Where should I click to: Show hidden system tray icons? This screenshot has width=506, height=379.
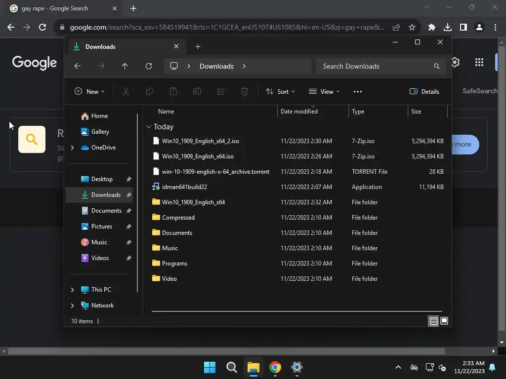pyautogui.click(x=398, y=367)
